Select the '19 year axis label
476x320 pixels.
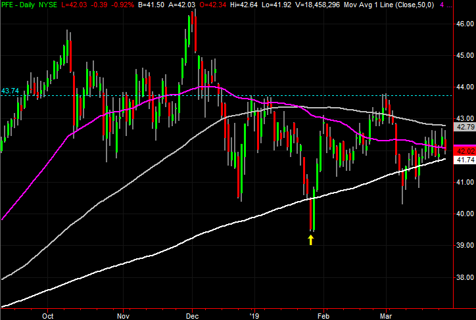click(x=254, y=316)
